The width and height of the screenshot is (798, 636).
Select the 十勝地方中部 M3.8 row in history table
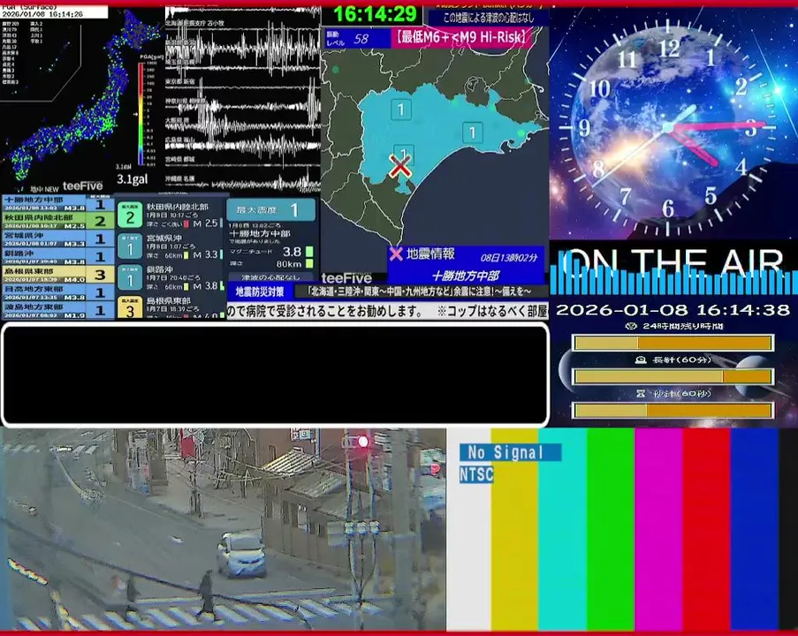(58, 203)
